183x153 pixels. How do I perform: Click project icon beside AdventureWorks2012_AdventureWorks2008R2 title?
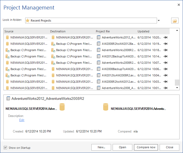tap(8, 98)
